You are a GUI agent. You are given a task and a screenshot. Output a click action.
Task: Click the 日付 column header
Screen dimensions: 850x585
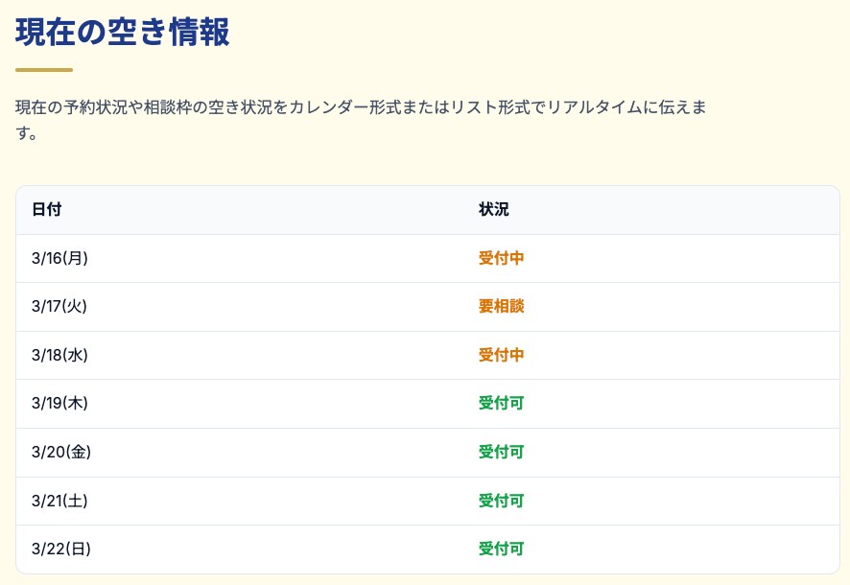(x=47, y=210)
